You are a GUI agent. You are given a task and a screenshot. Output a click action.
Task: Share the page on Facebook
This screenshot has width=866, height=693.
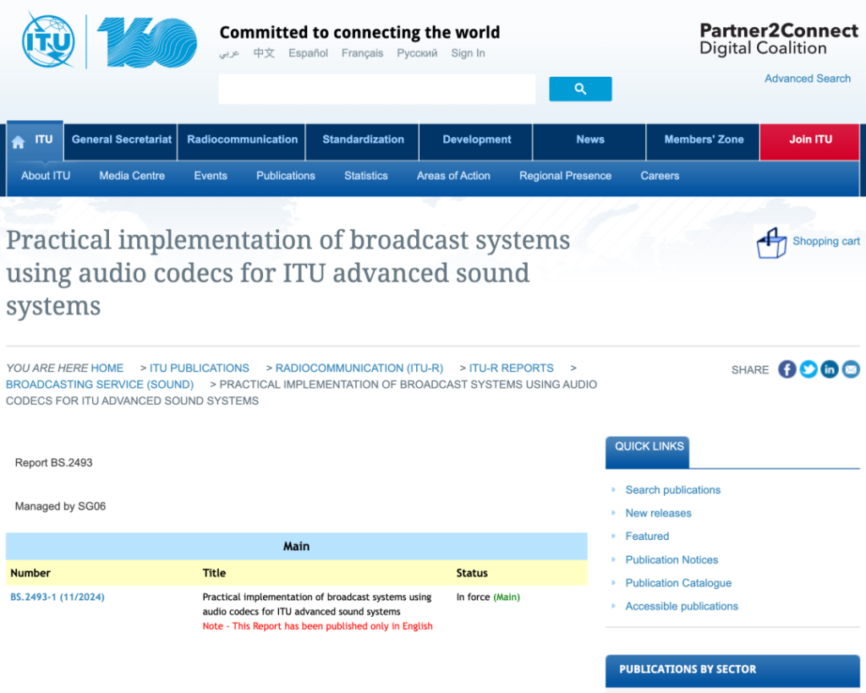coord(787,369)
